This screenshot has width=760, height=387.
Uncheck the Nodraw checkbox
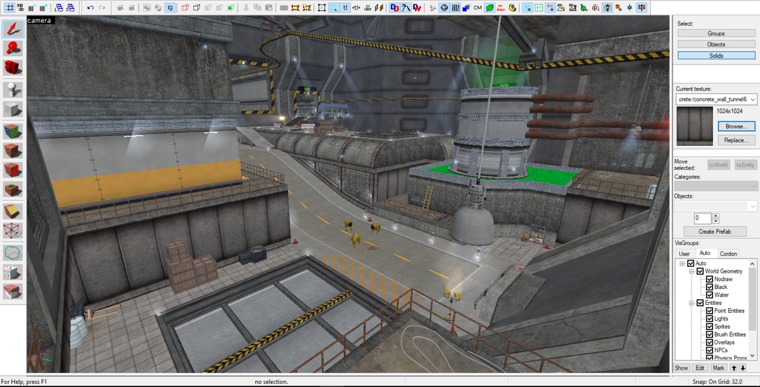click(x=709, y=279)
